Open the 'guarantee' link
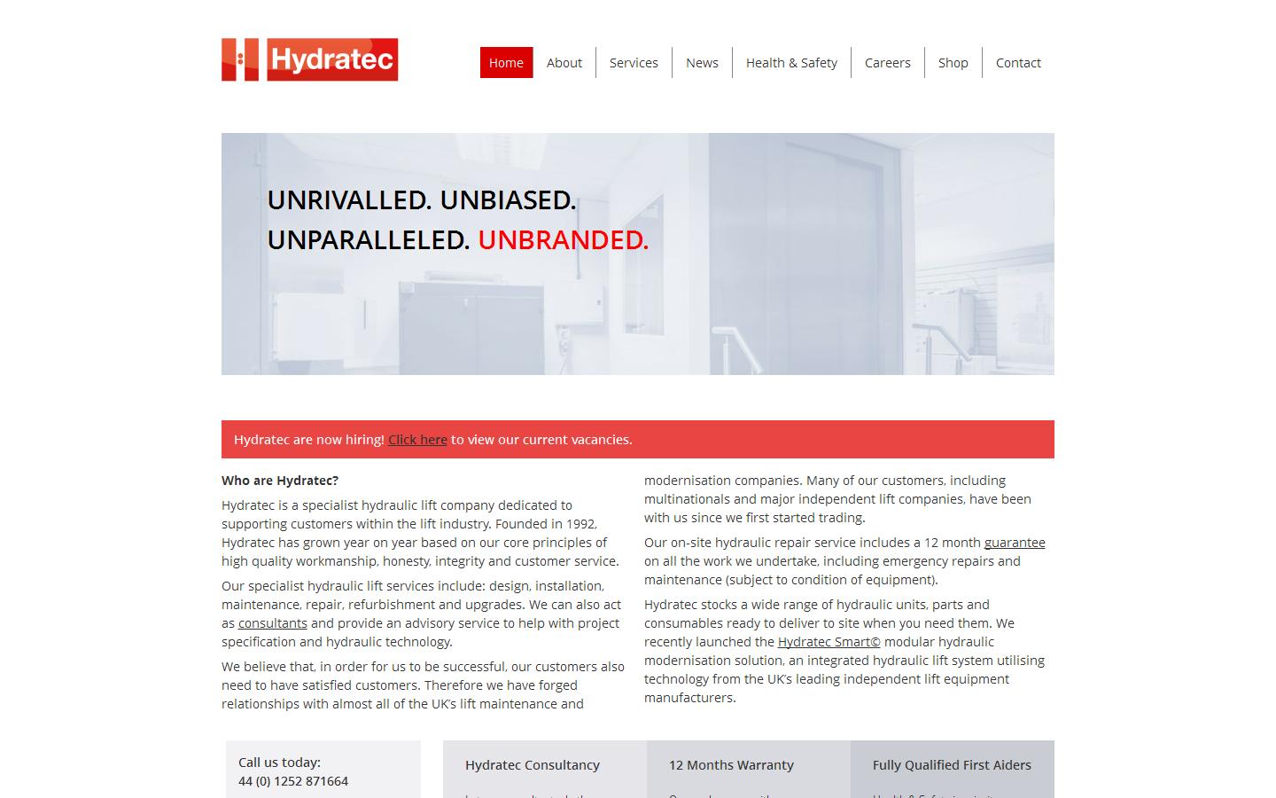The image size is (1276, 798). coord(1015,543)
